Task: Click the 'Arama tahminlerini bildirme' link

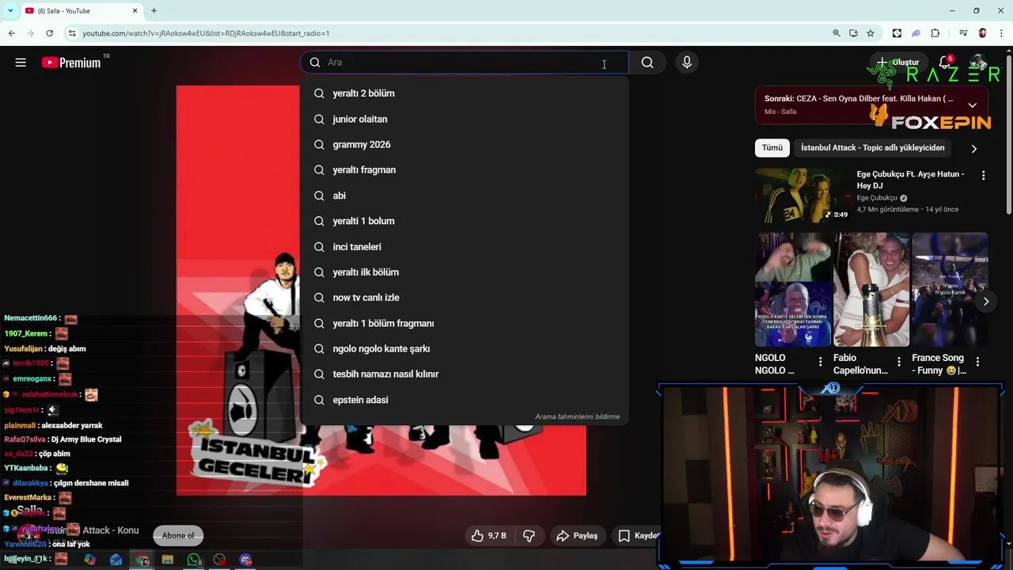Action: tap(577, 416)
